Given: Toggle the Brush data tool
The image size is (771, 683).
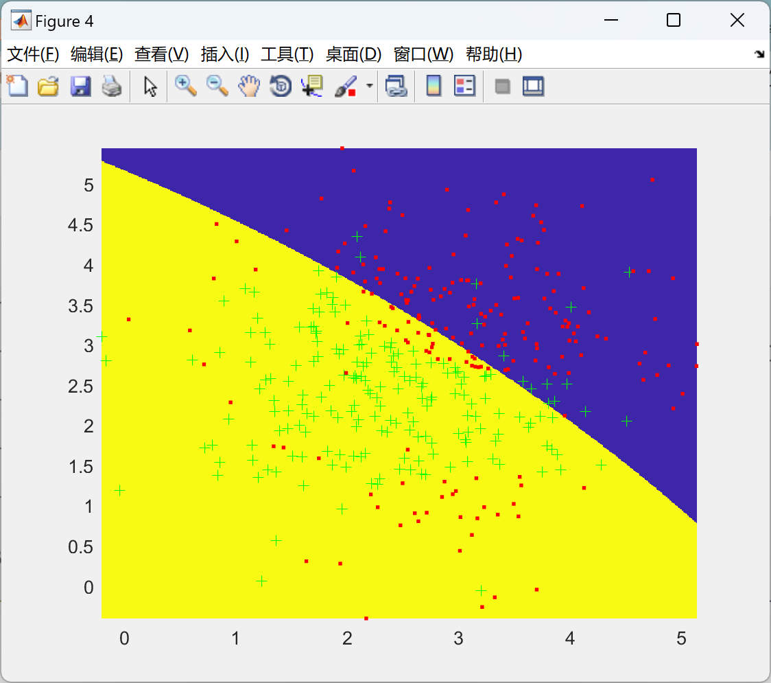Looking at the screenshot, I should pyautogui.click(x=346, y=86).
